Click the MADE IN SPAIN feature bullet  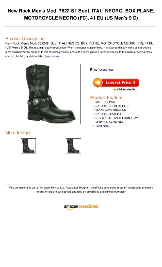105,102
